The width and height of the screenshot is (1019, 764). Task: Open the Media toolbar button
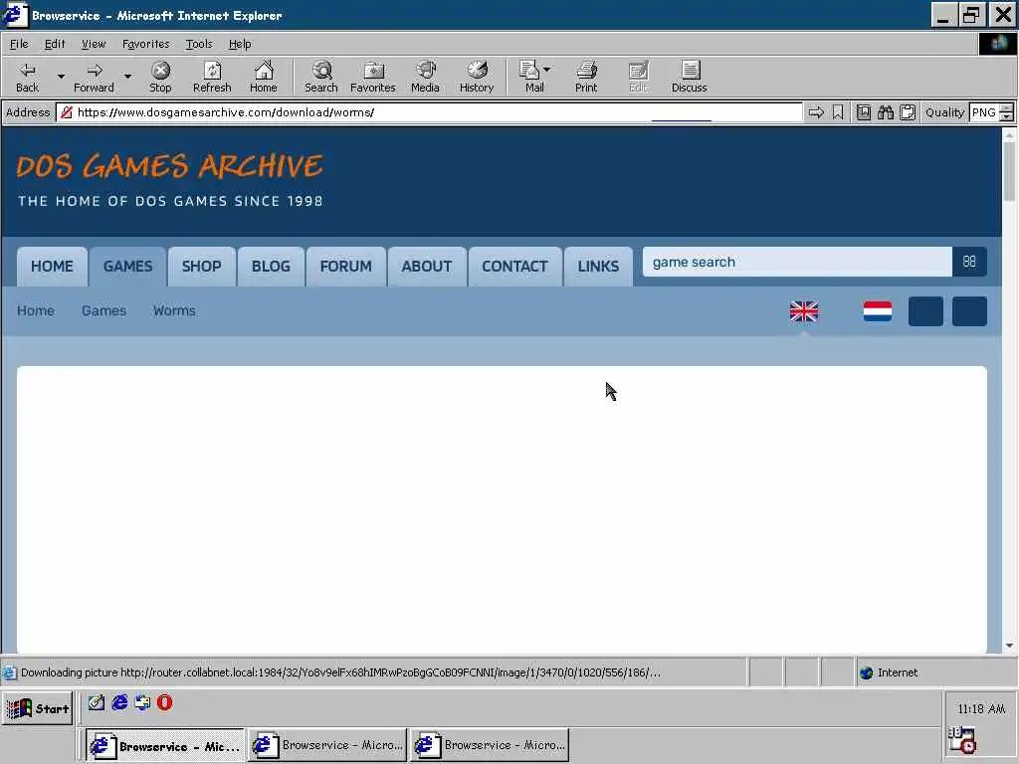pos(425,77)
